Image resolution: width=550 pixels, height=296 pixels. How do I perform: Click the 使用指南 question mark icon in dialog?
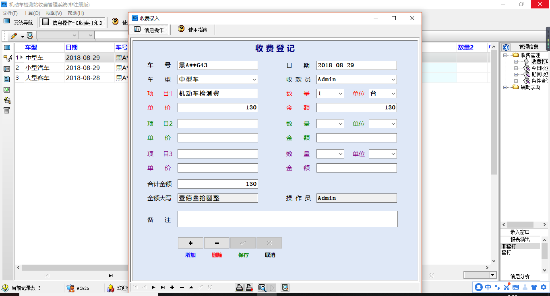point(181,29)
